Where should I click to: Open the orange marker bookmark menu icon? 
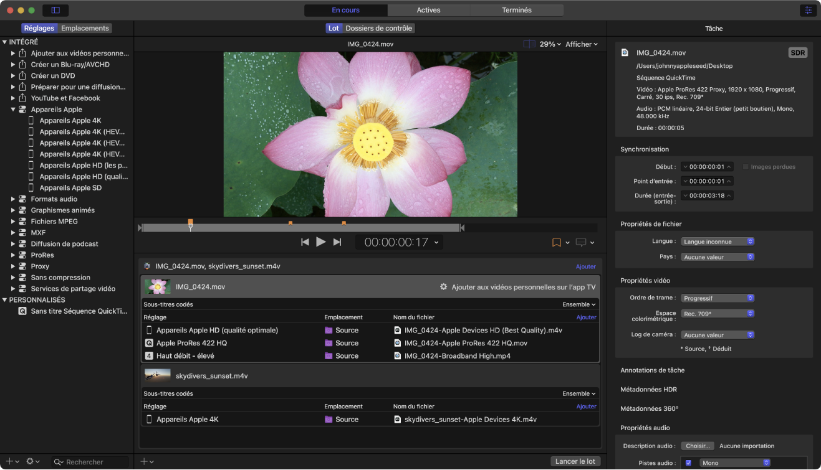557,243
